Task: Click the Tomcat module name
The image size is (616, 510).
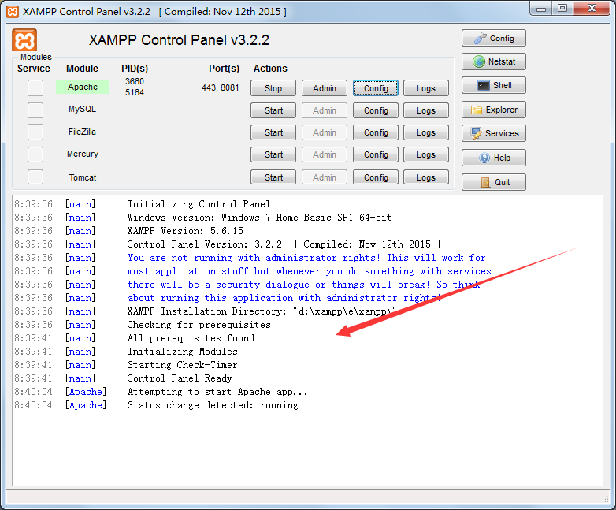Action: click(83, 177)
